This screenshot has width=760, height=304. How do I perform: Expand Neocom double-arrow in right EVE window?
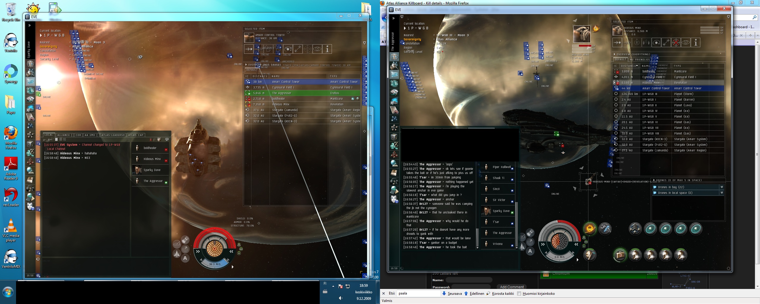pyautogui.click(x=393, y=18)
